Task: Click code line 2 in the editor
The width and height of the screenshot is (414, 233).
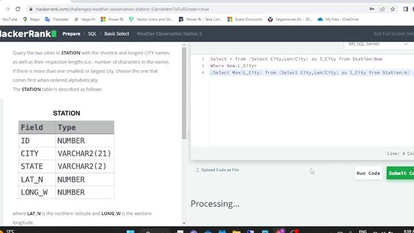Action: pos(296,59)
